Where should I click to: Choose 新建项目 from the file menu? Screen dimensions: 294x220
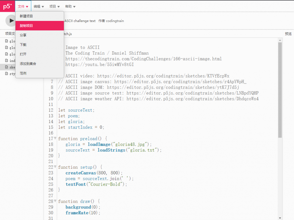point(26,16)
